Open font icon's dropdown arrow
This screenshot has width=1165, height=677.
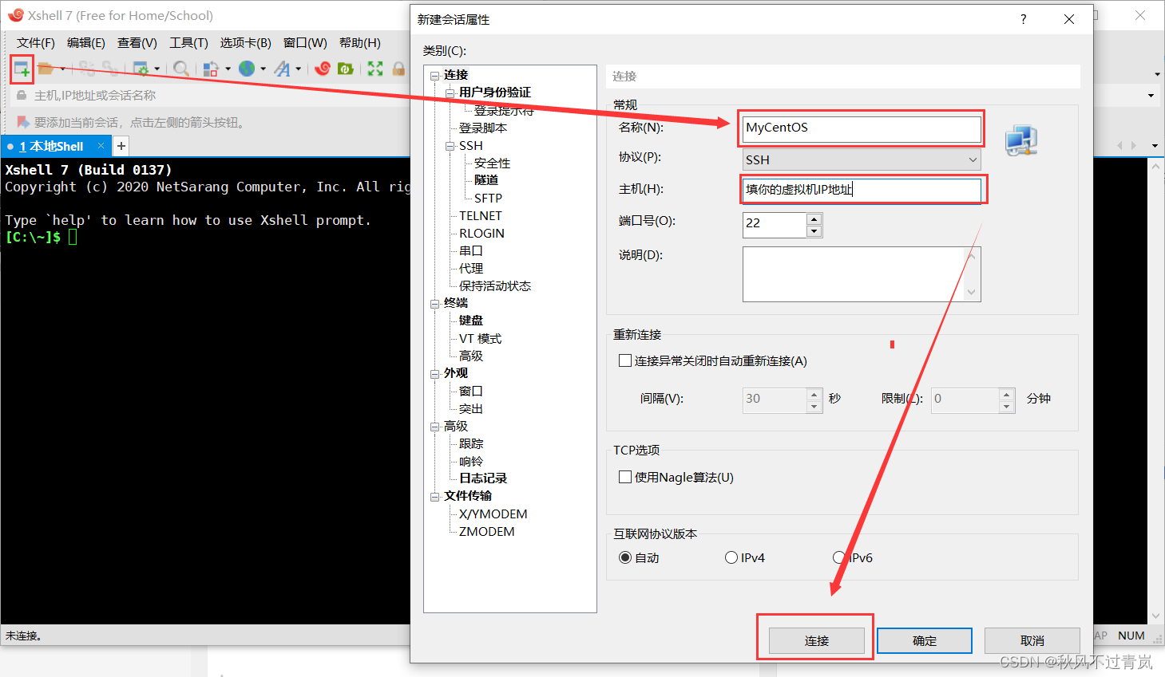(298, 69)
